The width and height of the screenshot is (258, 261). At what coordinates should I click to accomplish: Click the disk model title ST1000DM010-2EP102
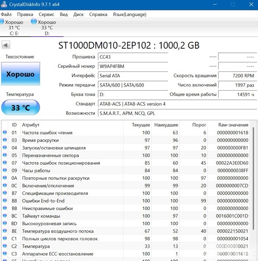pos(129,45)
